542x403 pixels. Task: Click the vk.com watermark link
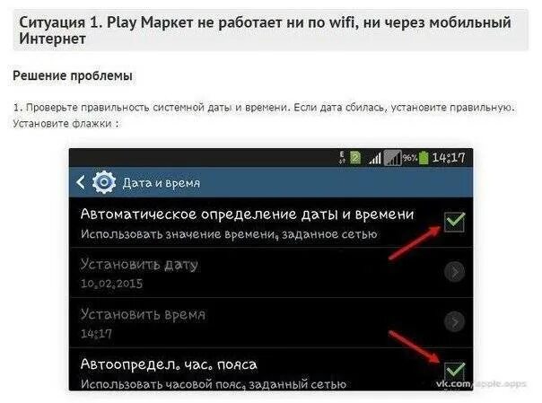(x=481, y=383)
